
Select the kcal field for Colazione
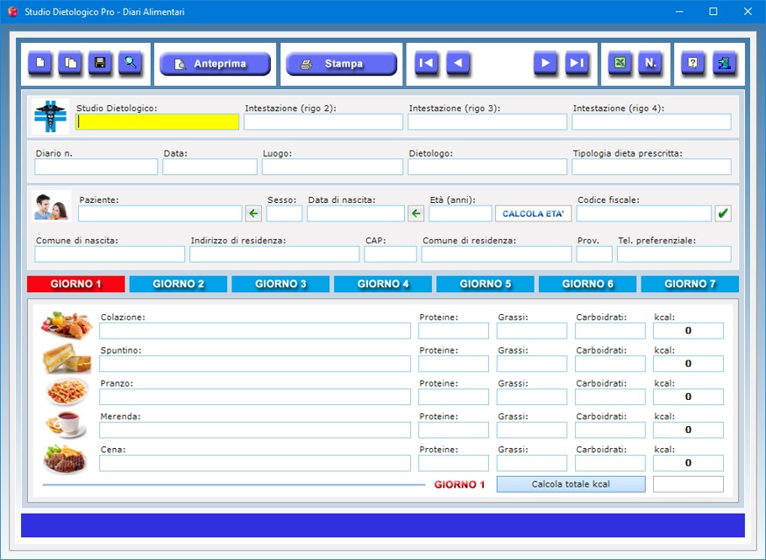688,331
